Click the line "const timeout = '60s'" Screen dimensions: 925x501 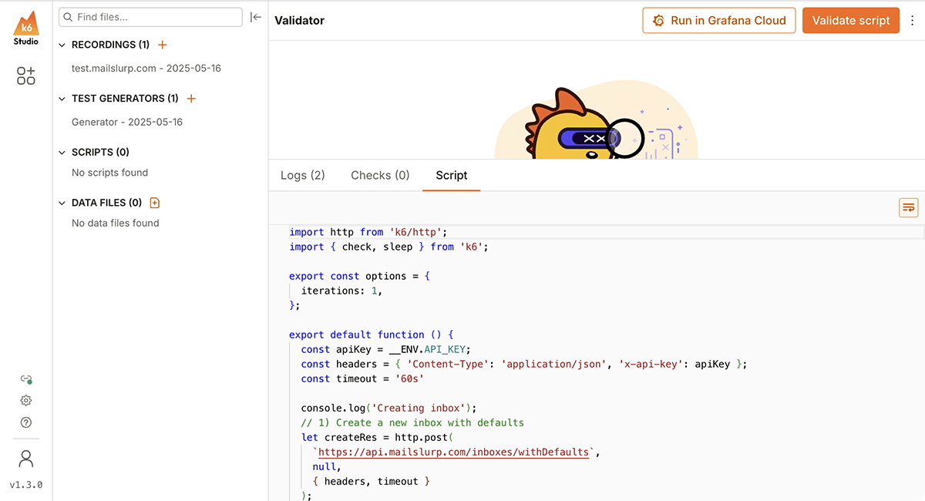[x=362, y=379]
